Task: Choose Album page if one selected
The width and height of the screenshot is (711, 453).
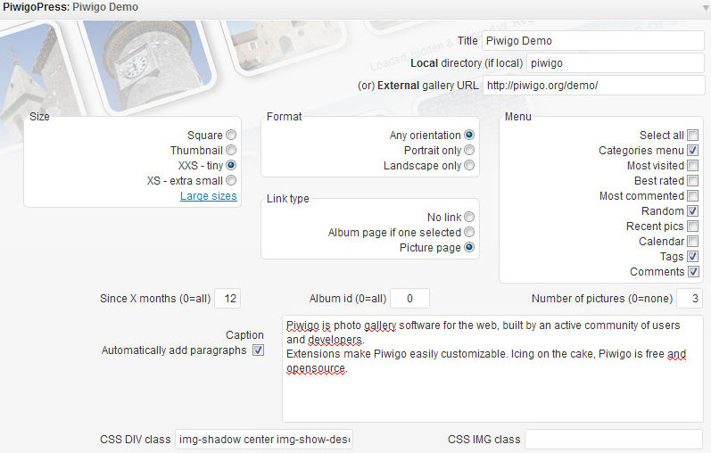Action: point(469,232)
